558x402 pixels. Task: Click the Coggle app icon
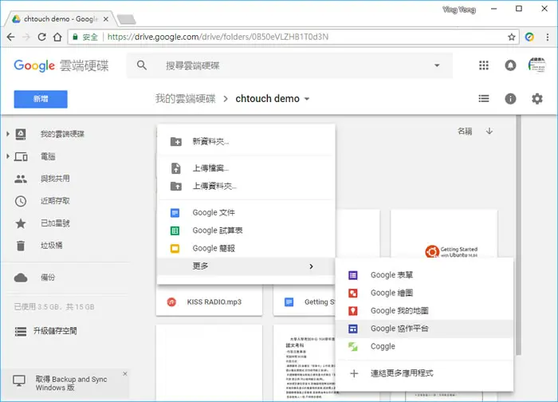pos(353,346)
